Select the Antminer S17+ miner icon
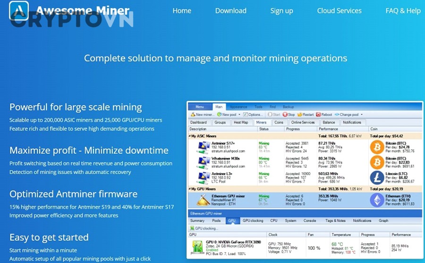The image size is (425, 263). pyautogui.click(x=203, y=147)
